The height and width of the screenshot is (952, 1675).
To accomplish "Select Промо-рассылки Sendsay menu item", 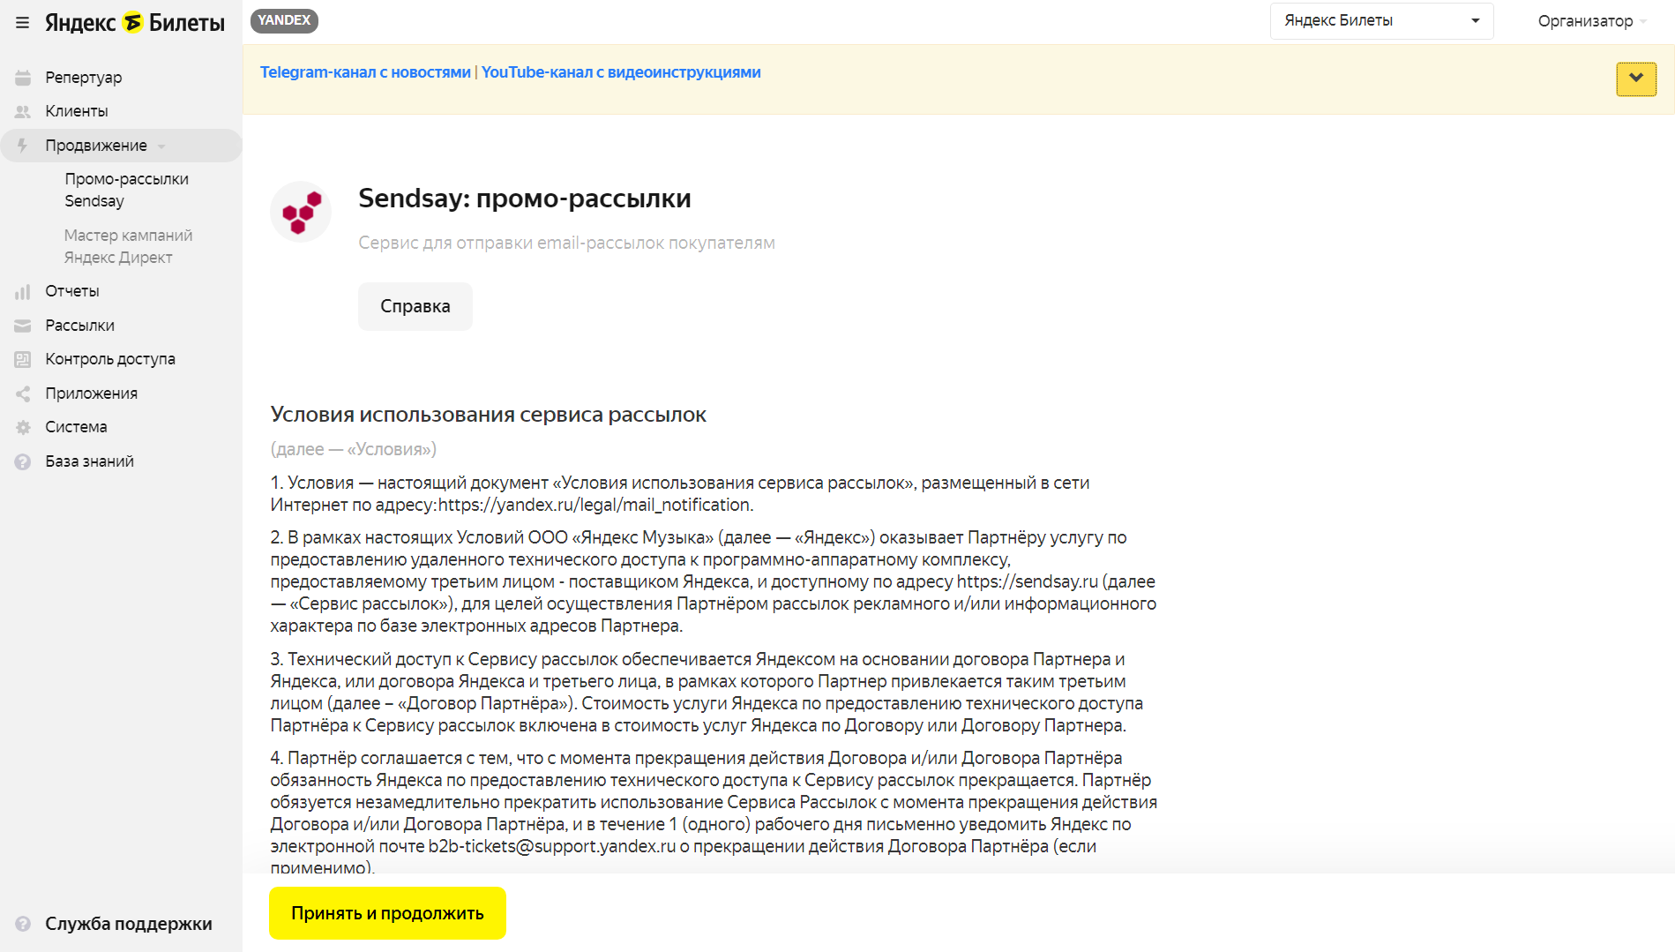I will tap(126, 190).
